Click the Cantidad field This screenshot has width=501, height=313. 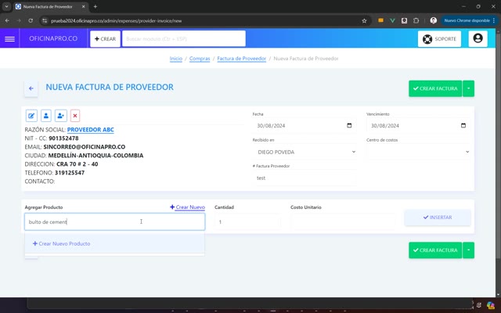247,221
